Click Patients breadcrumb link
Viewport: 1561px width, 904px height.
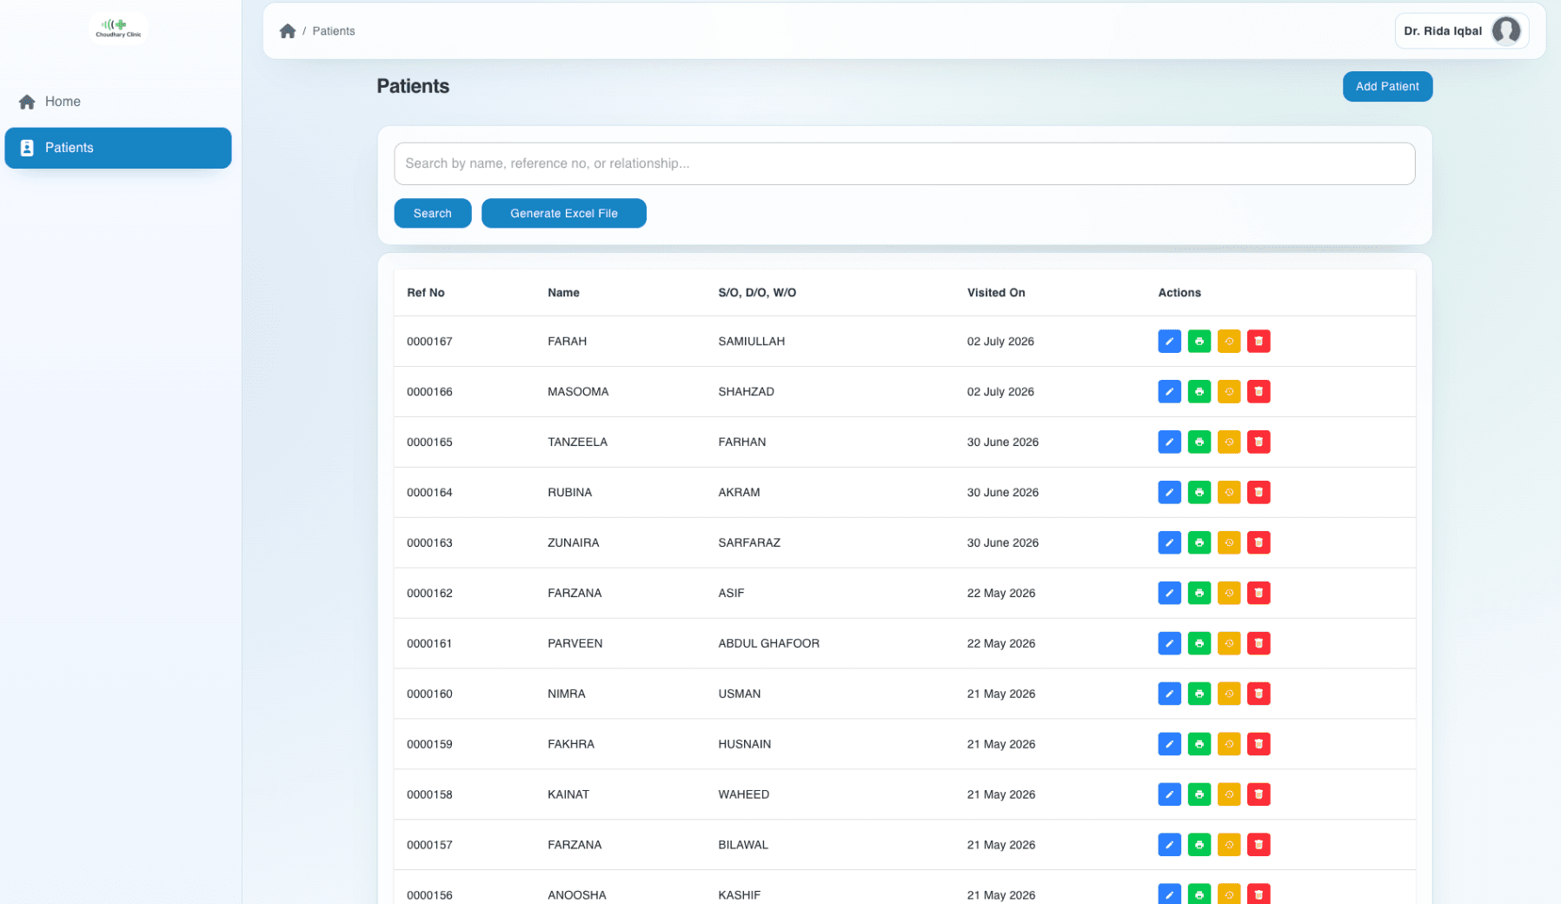tap(334, 31)
